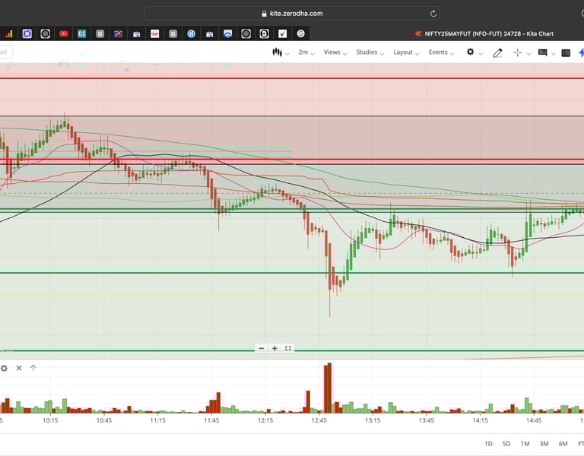Select the 5D range

pos(506,444)
